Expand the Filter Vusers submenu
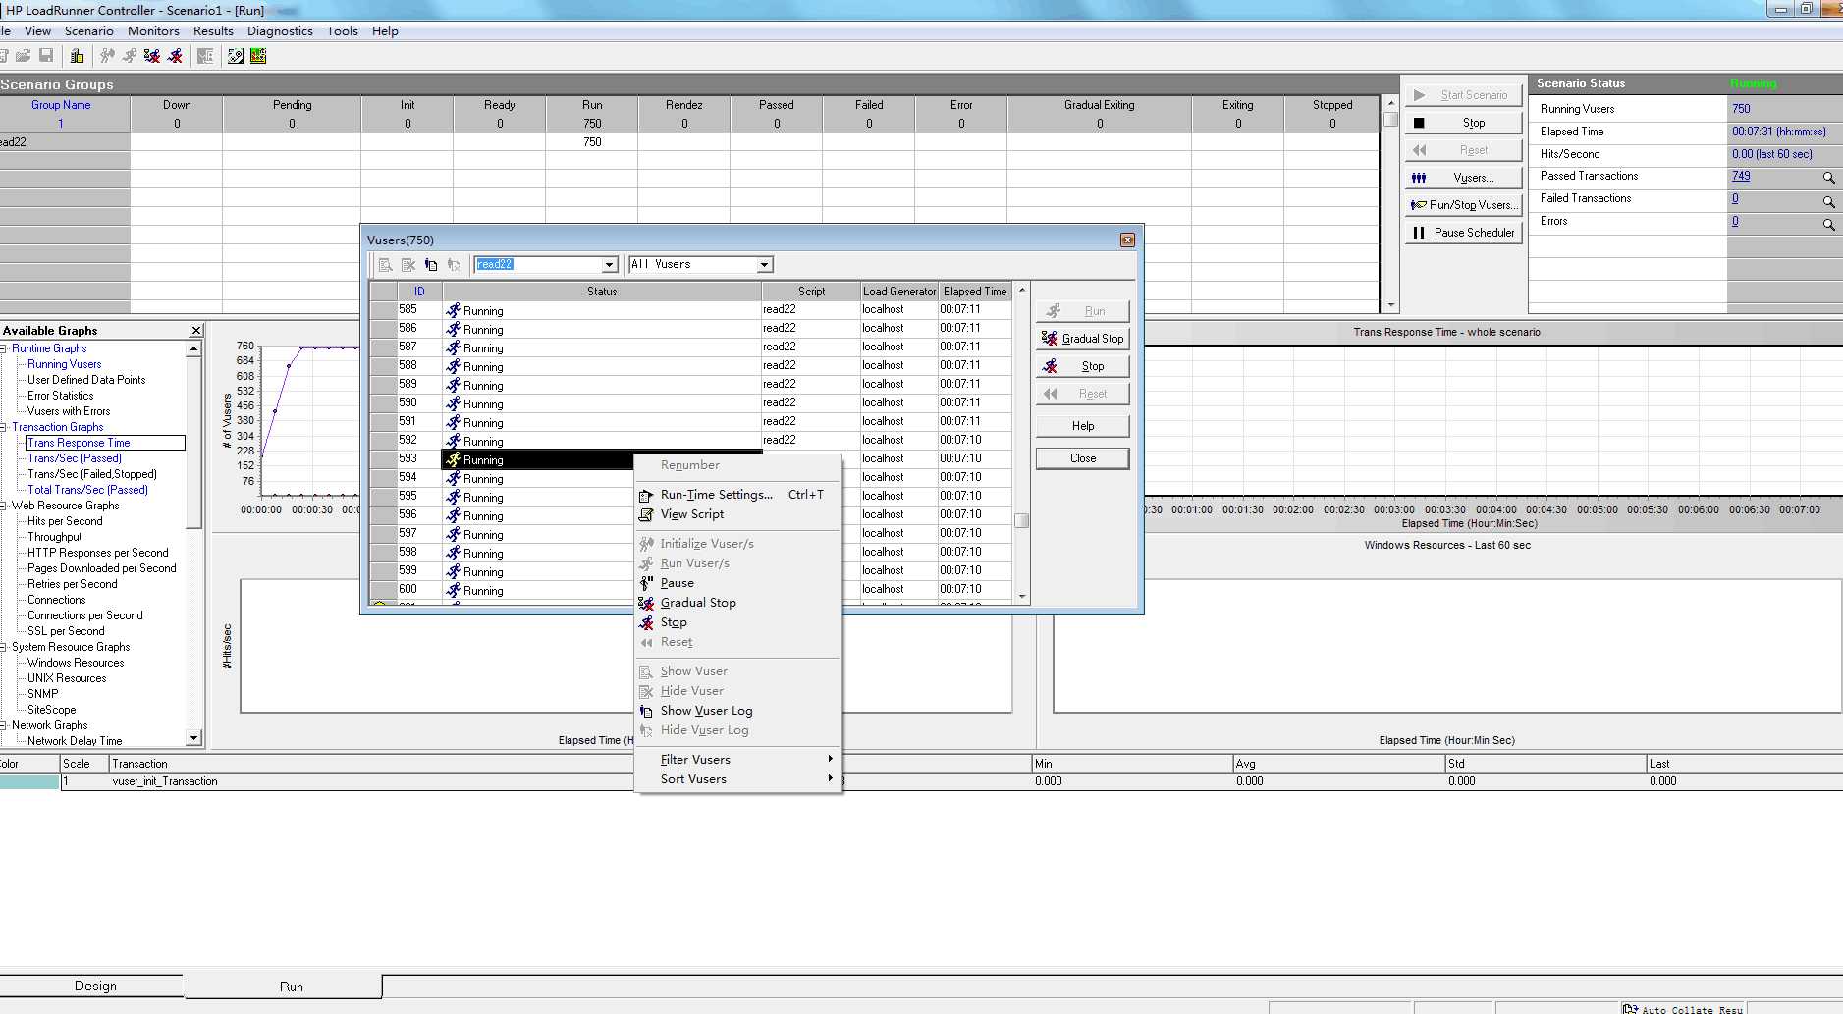The height and width of the screenshot is (1014, 1843). click(738, 760)
